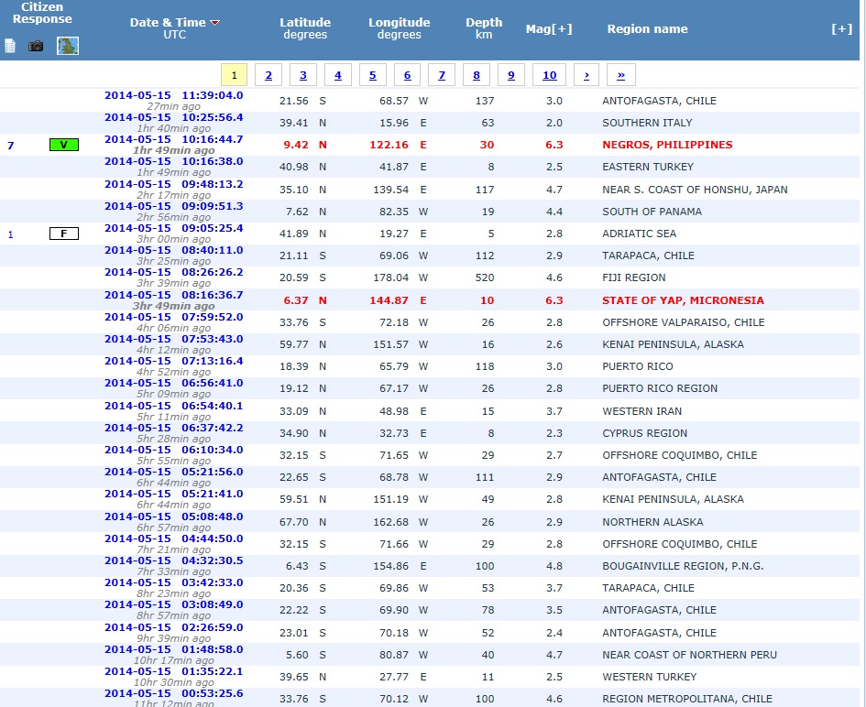Viewport: 866px width, 707px height.
Task: Open the 01:35:22.1 Western Turkey entry
Action: 174,672
